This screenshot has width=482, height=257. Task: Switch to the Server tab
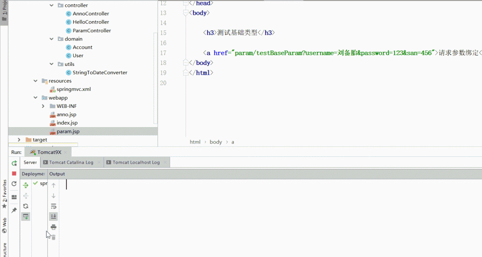click(x=30, y=162)
